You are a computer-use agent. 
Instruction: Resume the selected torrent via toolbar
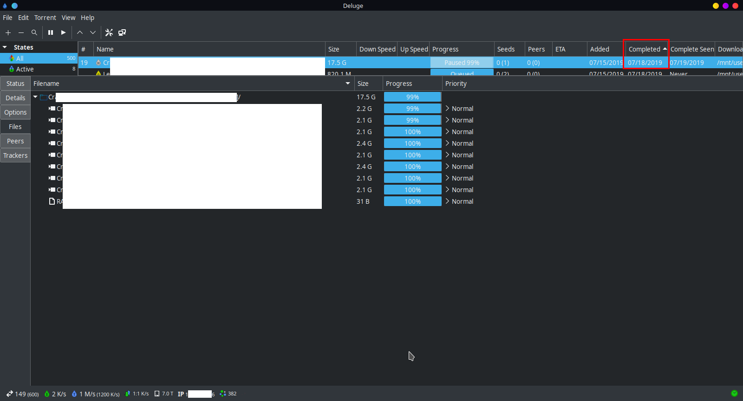pyautogui.click(x=63, y=32)
